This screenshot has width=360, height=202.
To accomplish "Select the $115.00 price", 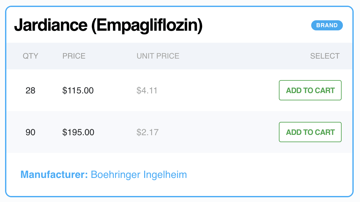I will (x=78, y=90).
